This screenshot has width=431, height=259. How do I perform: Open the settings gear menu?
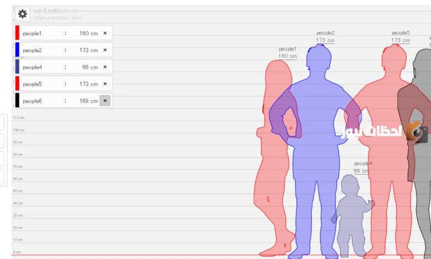(23, 14)
